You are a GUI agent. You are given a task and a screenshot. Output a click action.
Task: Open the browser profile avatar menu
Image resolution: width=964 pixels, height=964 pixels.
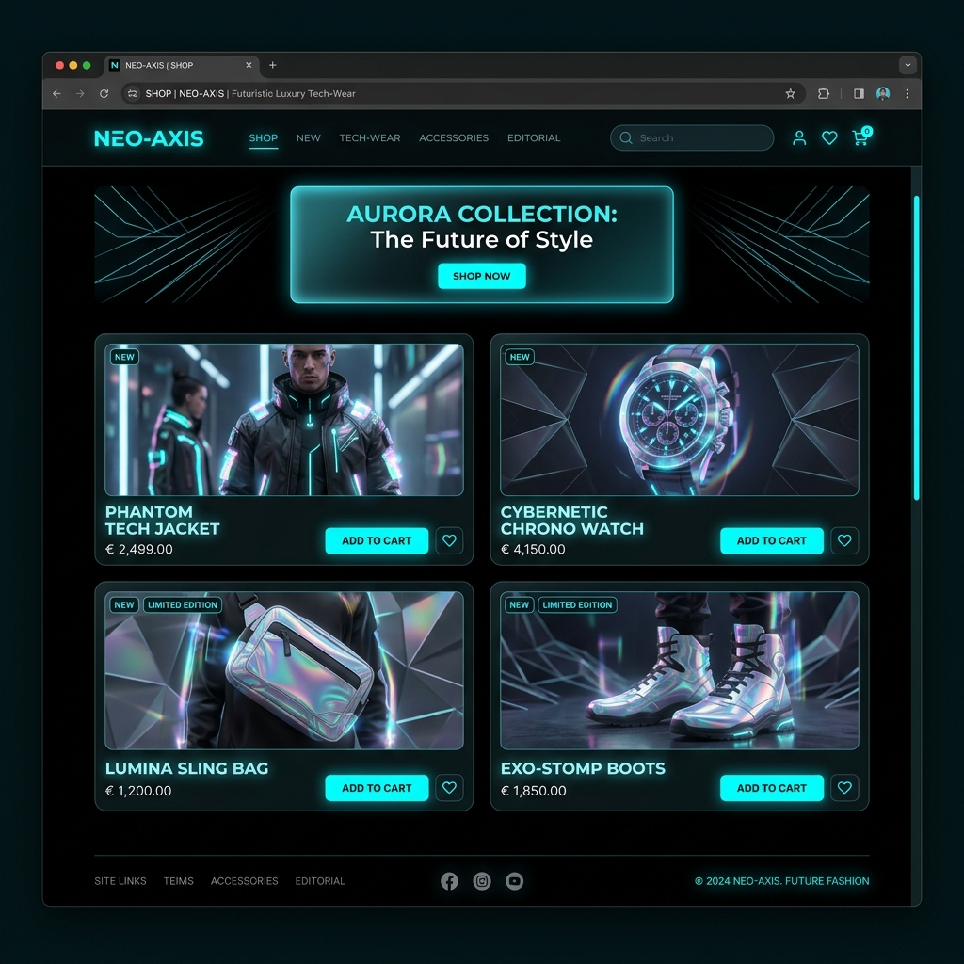click(x=882, y=93)
